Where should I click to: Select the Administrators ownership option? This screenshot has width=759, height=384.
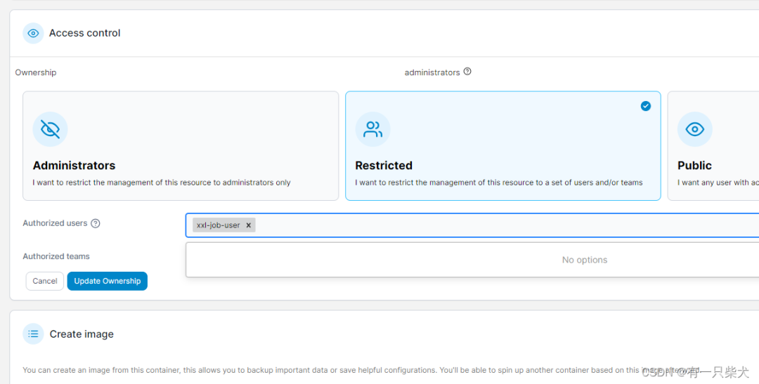(x=181, y=145)
